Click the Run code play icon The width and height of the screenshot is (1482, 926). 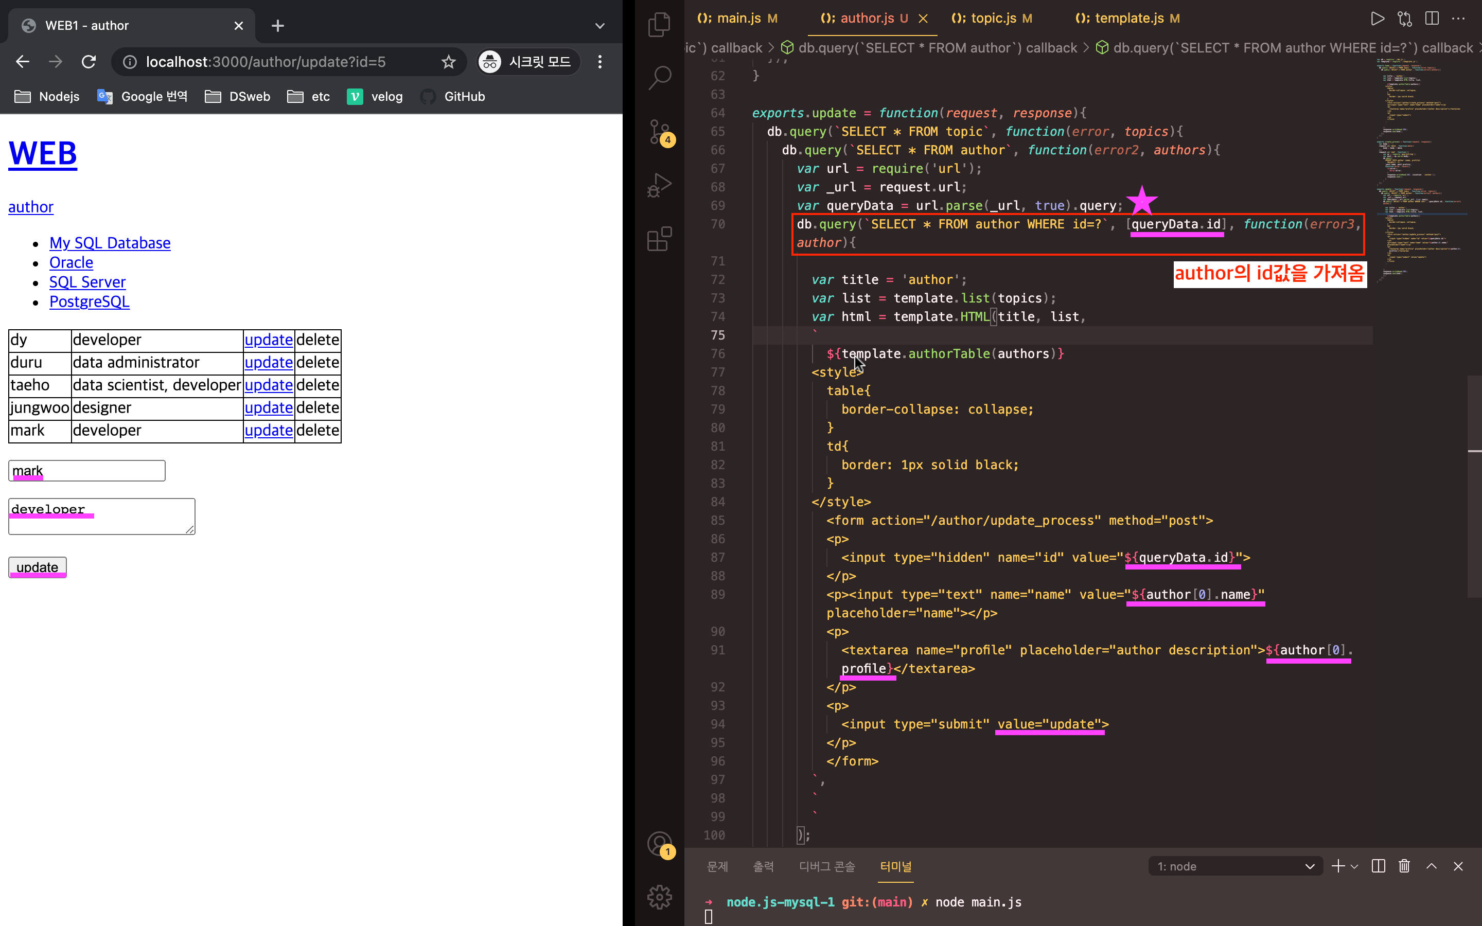(x=1377, y=19)
